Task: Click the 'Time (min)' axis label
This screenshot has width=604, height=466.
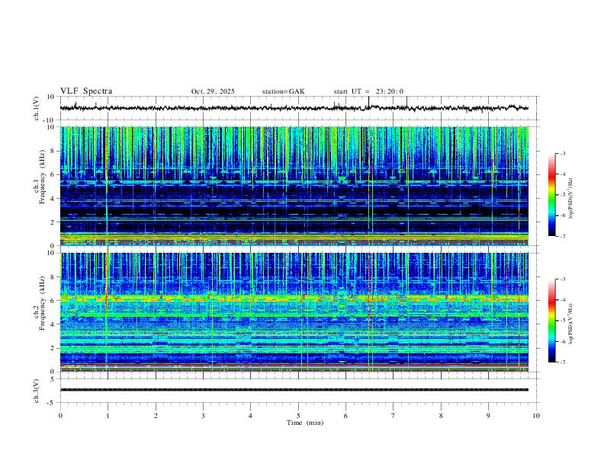Action: tap(305, 423)
